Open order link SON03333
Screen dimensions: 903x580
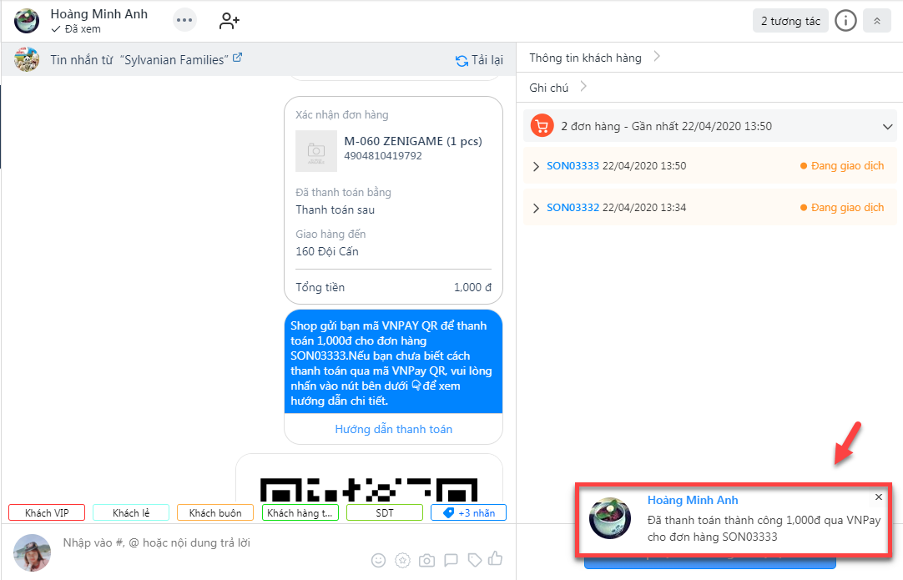(573, 166)
